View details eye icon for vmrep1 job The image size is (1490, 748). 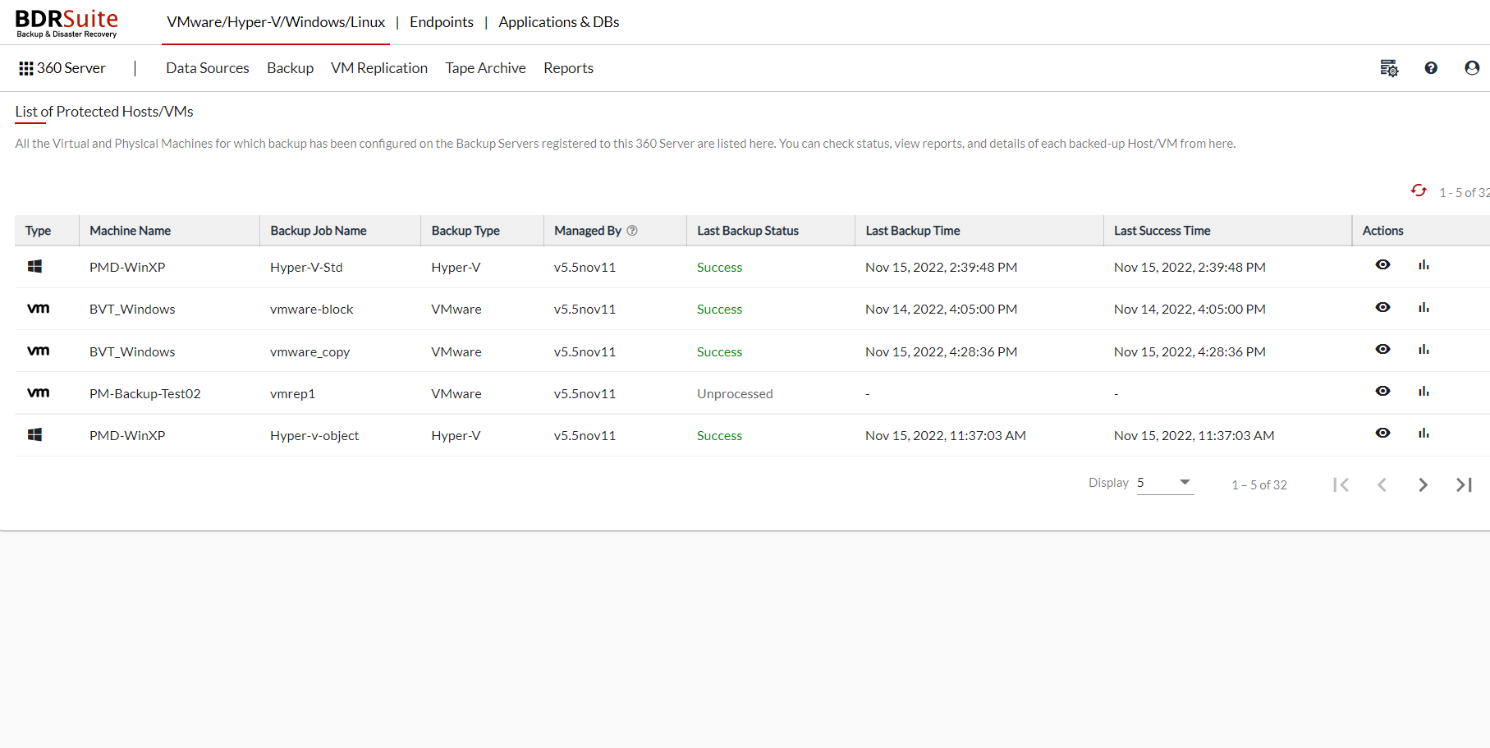tap(1382, 391)
